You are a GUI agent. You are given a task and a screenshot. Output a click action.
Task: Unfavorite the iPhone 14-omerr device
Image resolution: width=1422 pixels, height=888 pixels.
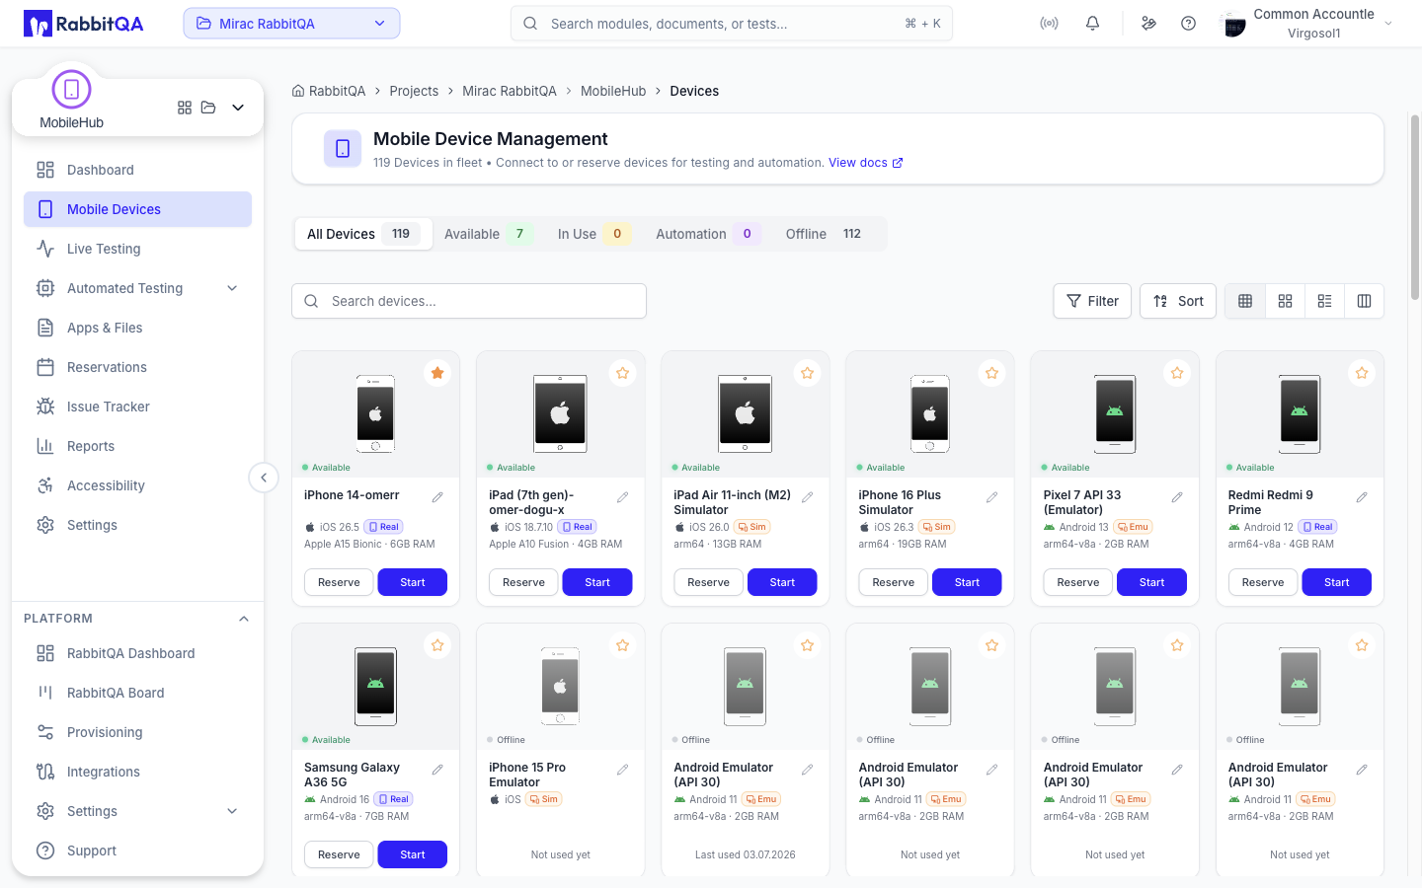[x=437, y=373]
